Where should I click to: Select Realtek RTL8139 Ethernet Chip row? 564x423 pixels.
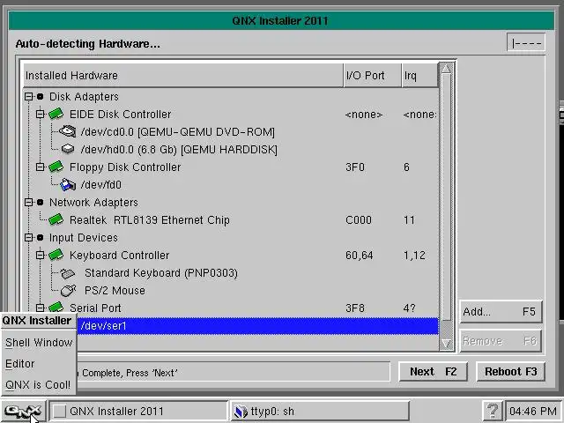(x=231, y=219)
